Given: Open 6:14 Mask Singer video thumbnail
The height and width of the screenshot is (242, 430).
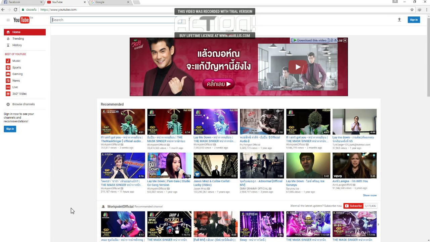Looking at the screenshot, I should [169, 122].
